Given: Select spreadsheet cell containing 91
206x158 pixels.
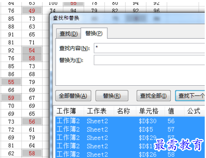Looking at the screenshot, I should 11,34.
